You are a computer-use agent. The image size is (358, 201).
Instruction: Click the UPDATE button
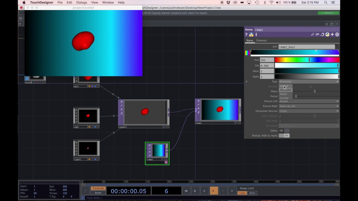328,13
